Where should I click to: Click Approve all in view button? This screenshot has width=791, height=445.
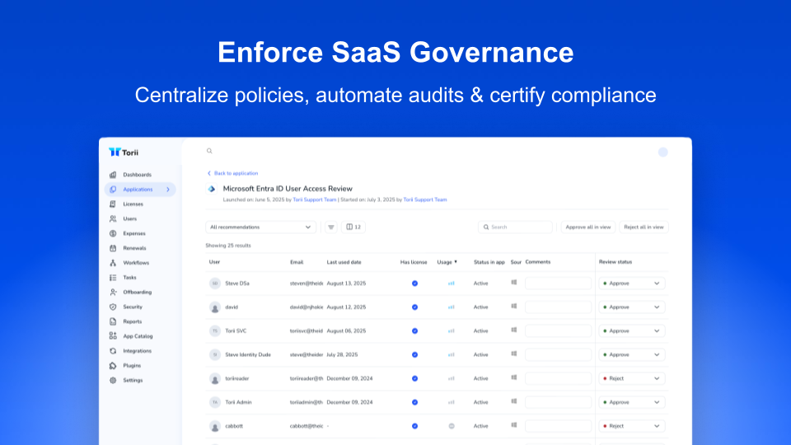pos(587,227)
